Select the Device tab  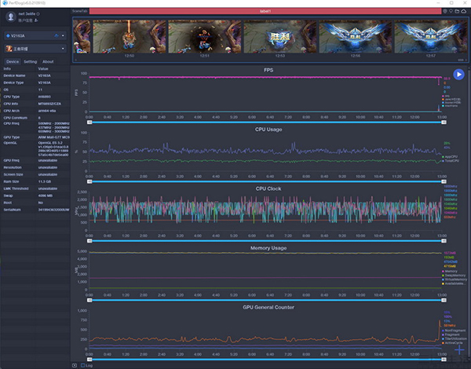pyautogui.click(x=13, y=61)
